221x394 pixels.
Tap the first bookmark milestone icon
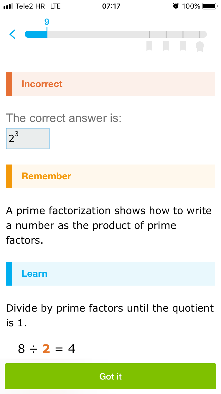tap(149, 46)
